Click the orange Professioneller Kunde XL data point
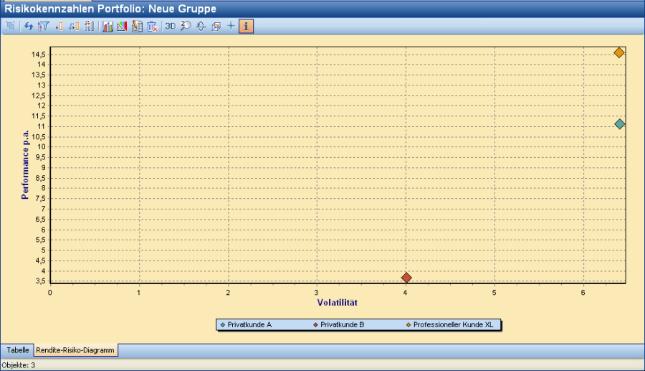This screenshot has height=371, width=645. 618,53
